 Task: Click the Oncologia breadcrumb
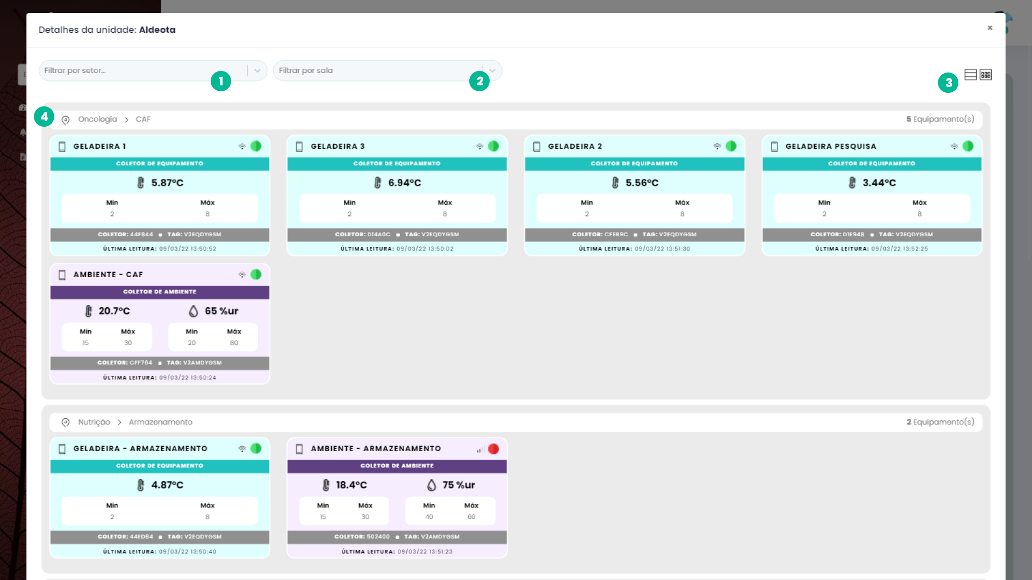pyautogui.click(x=97, y=119)
